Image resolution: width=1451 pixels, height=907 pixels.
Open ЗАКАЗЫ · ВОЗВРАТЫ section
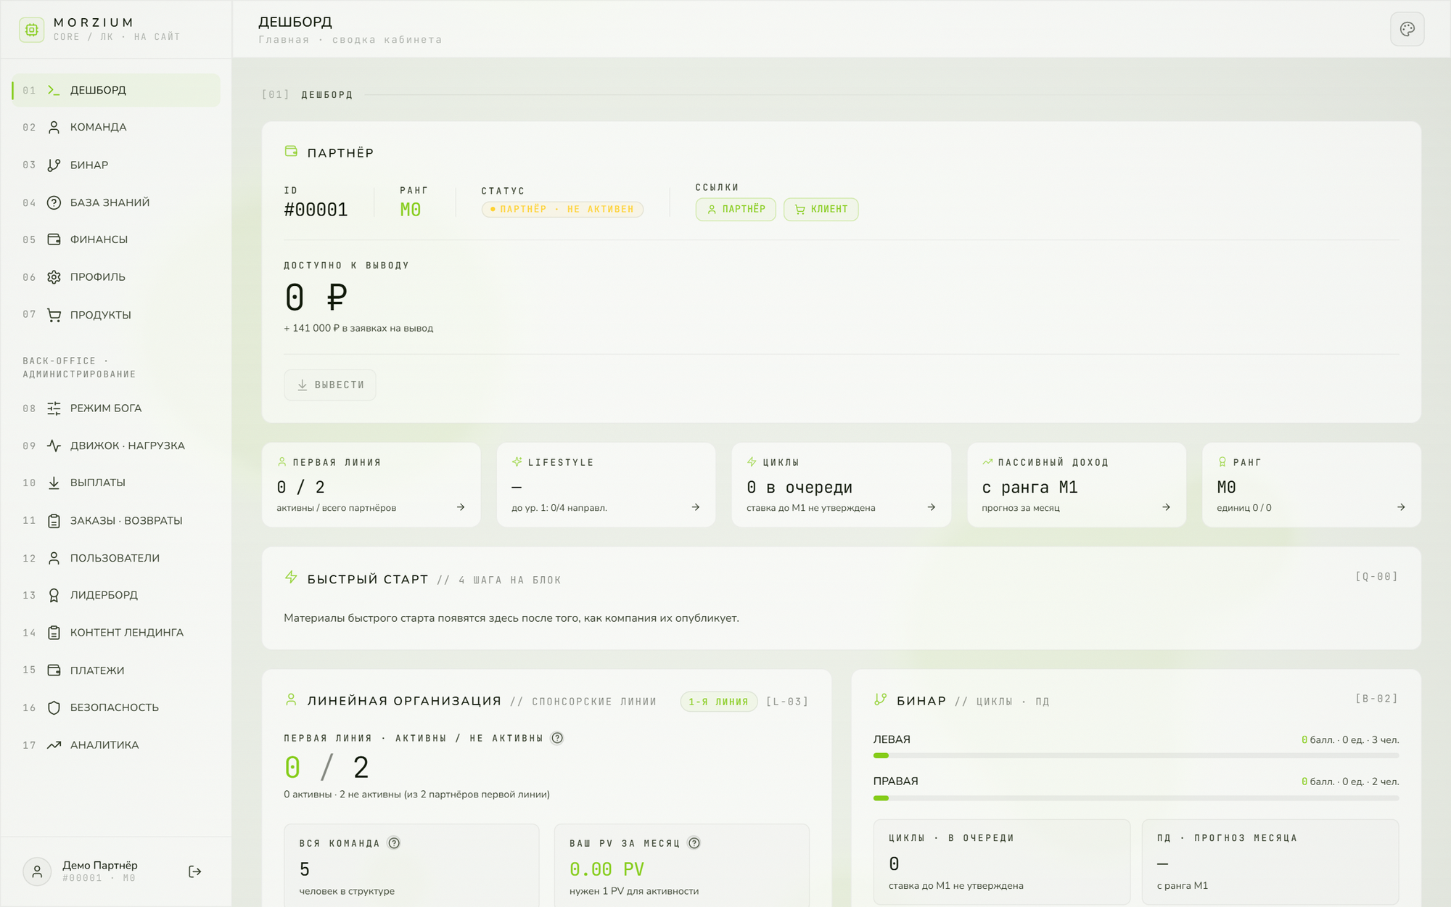click(x=116, y=520)
